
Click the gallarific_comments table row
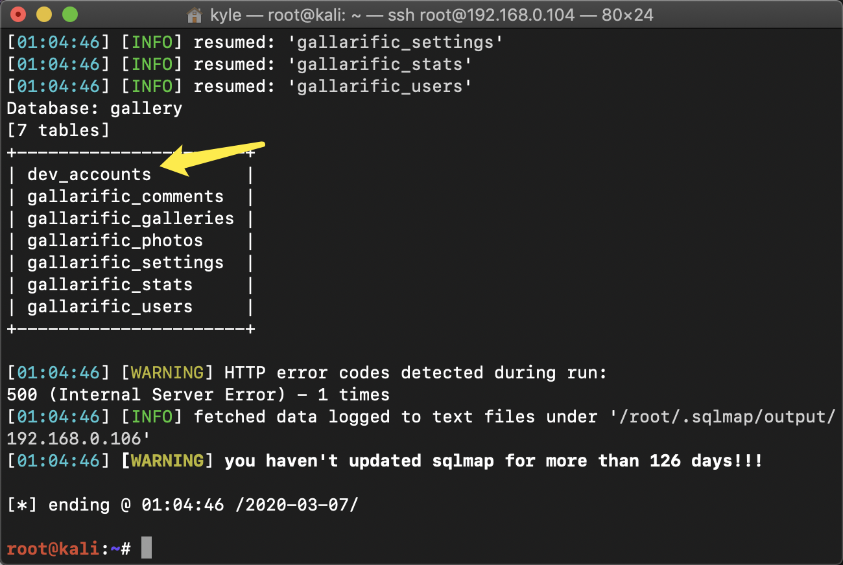[x=125, y=196]
